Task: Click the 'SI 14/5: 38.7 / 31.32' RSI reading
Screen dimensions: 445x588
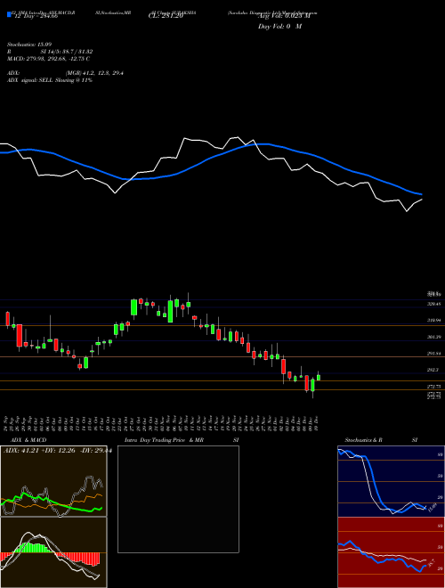Action: pyautogui.click(x=67, y=52)
